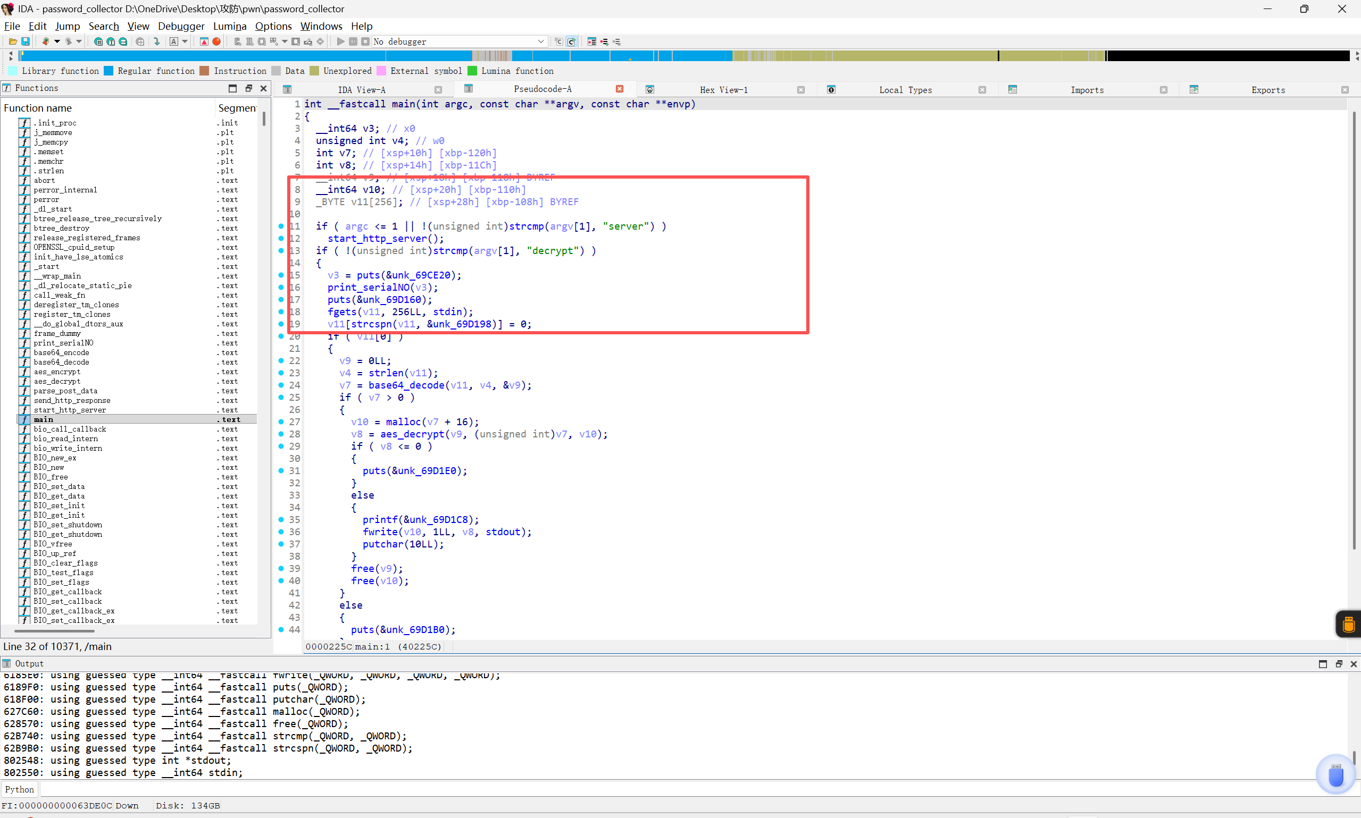Open the Options menu
This screenshot has width=1361, height=818.
coord(273,26)
